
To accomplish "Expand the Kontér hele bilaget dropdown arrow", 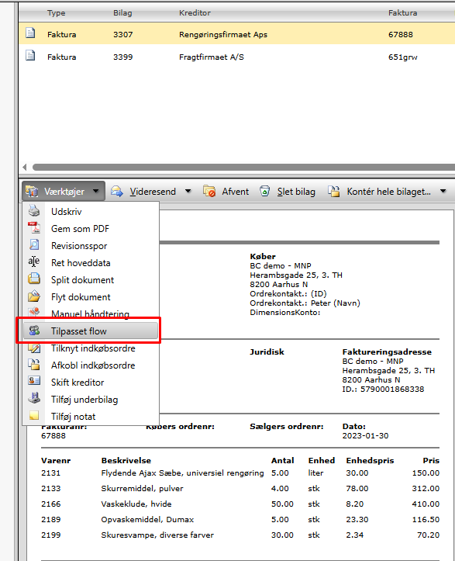I will [443, 191].
